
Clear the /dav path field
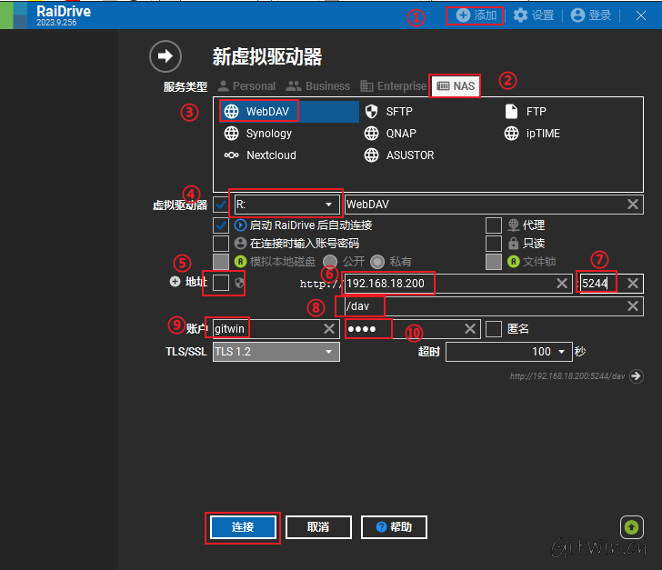[x=633, y=306]
